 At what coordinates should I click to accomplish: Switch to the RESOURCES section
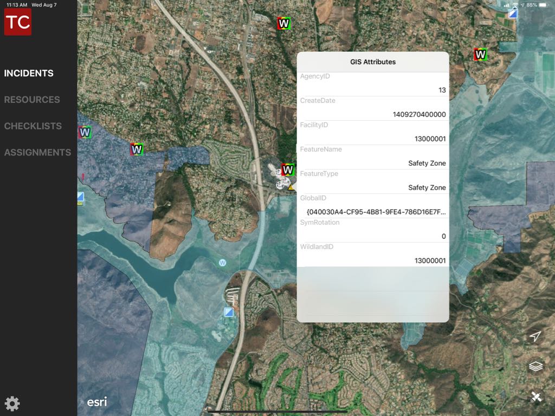32,100
